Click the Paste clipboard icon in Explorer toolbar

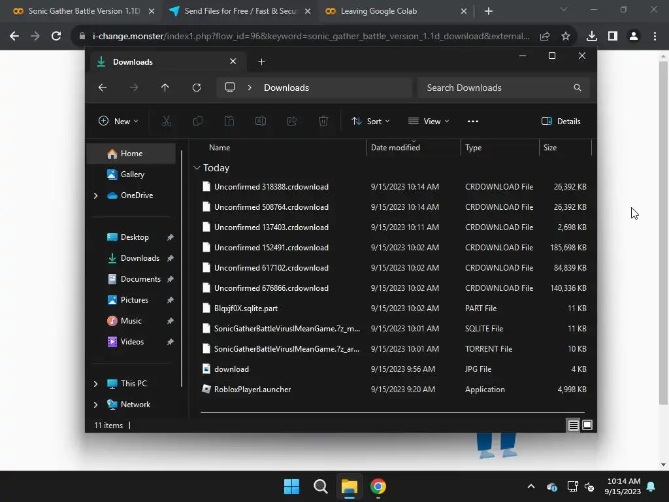229,121
